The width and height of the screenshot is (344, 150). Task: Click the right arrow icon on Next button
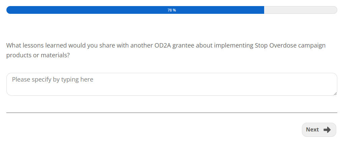(x=327, y=130)
